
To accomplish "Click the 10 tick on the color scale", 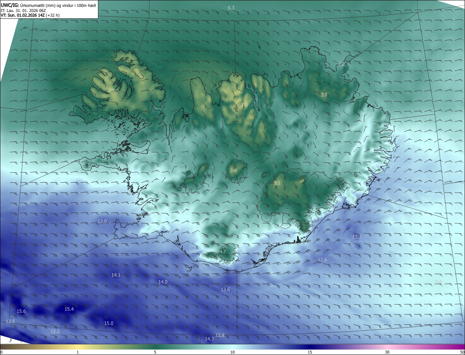I will [232, 352].
